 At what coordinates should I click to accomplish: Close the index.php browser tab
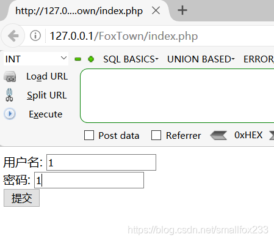[156, 10]
